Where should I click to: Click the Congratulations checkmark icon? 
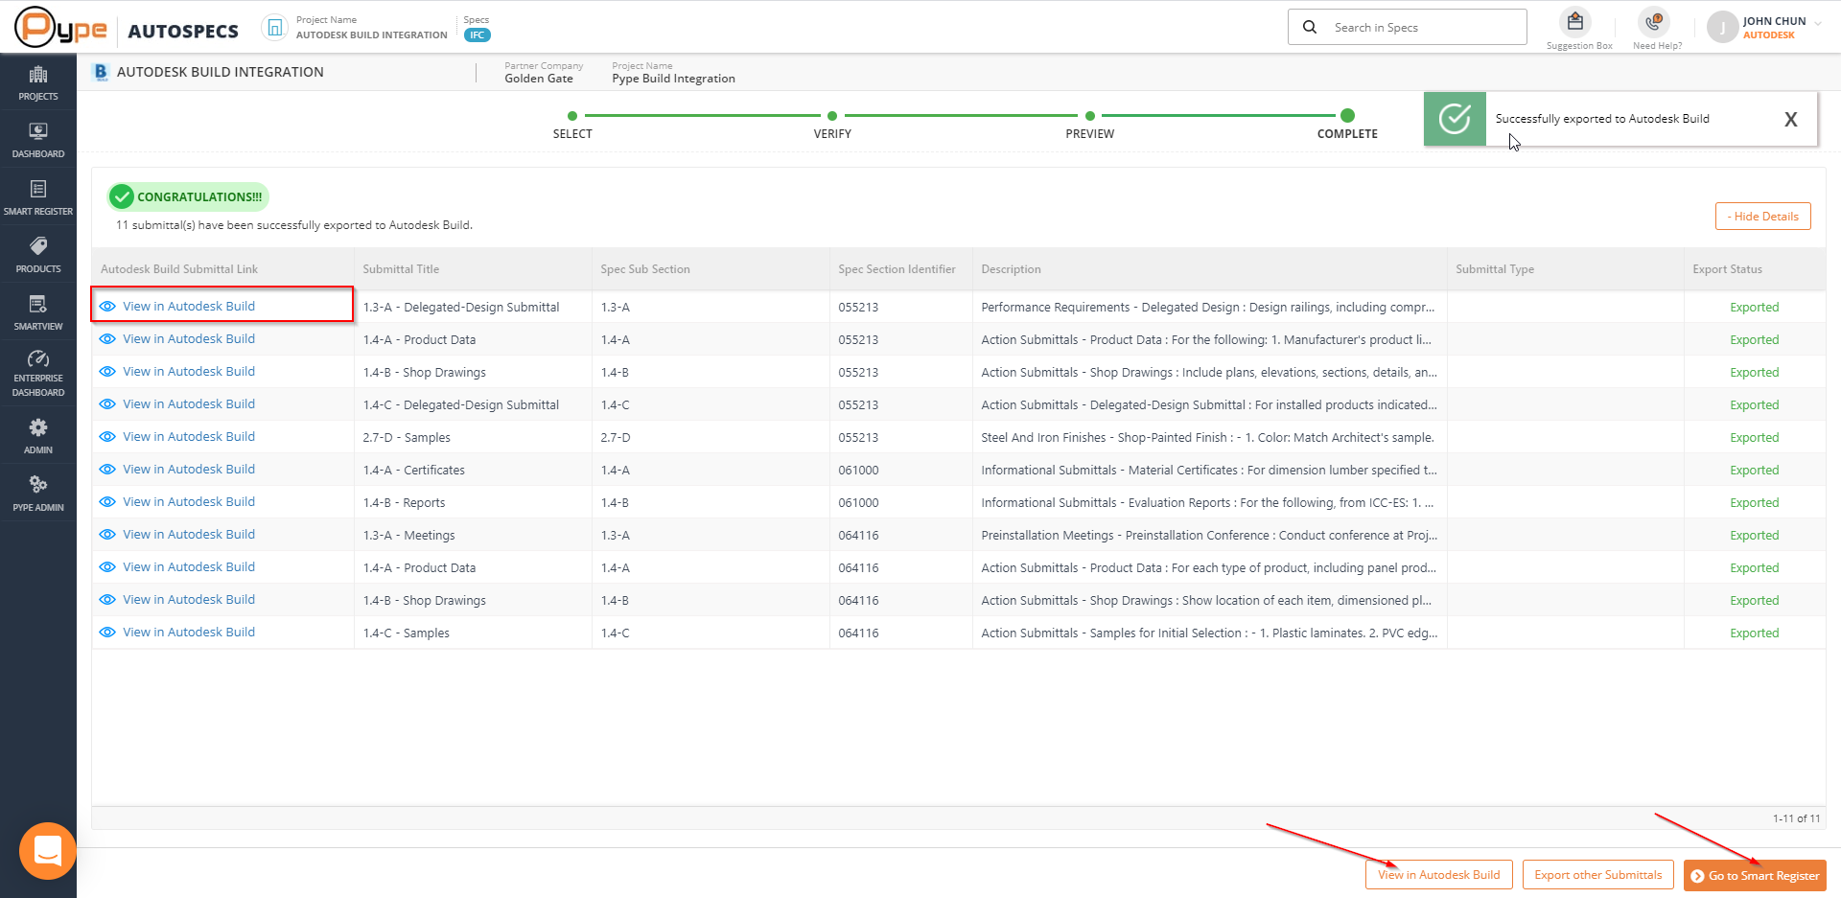[122, 197]
